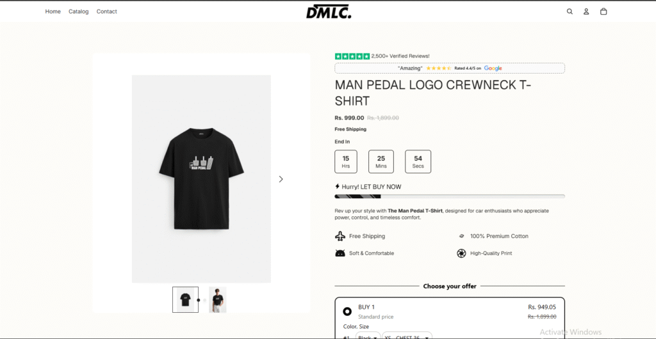Click the Hurry stock progress bar
This screenshot has width=656, height=339.
tap(450, 196)
